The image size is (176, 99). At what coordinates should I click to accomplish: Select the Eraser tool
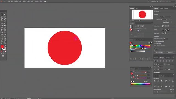[5, 26]
